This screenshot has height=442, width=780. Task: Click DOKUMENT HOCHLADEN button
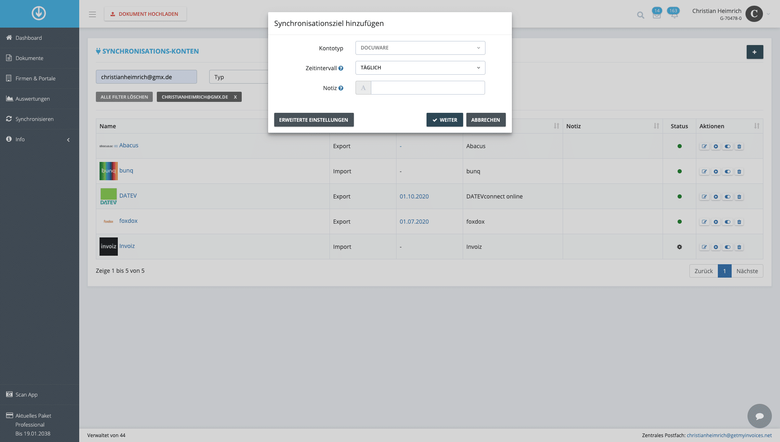[x=145, y=14]
